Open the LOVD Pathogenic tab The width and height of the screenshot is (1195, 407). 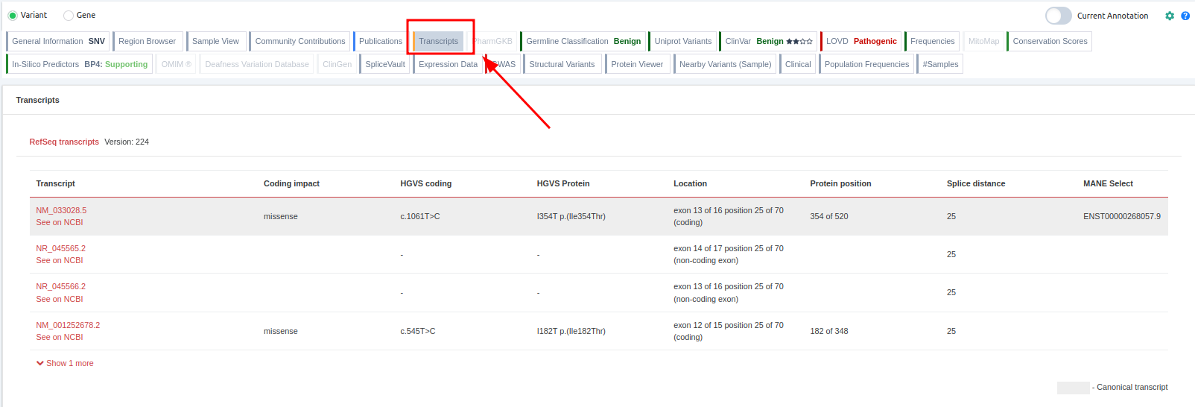coord(861,42)
